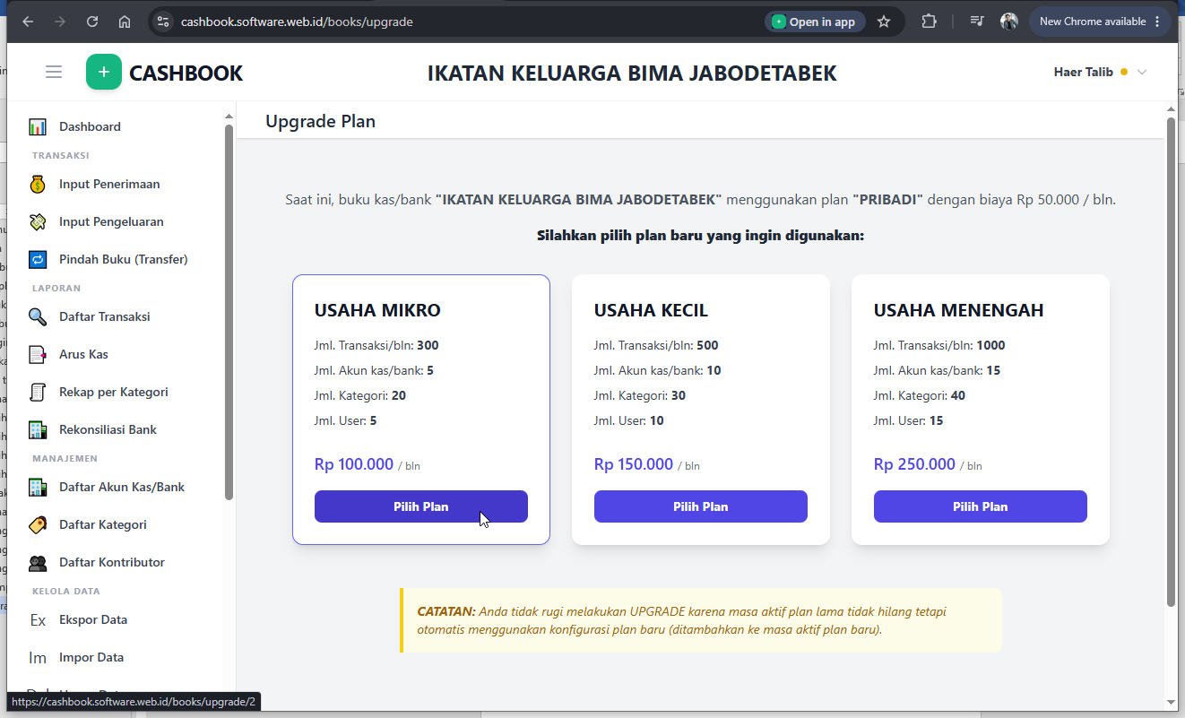Click the USAHA KECIL plan heading
This screenshot has width=1185, height=718.
pyautogui.click(x=651, y=310)
